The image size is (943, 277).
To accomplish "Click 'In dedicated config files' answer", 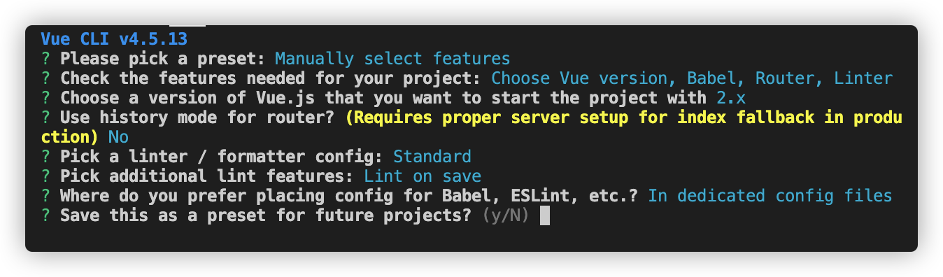I will 770,195.
